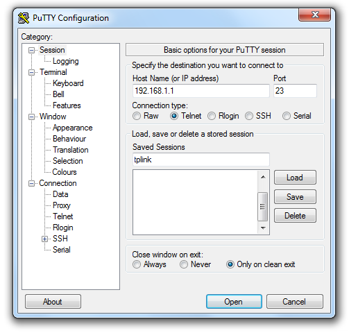Click the sessions list scrollbar thumb
The image size is (349, 333).
click(x=263, y=207)
